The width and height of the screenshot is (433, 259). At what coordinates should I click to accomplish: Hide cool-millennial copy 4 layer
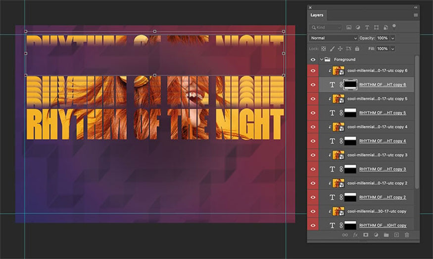(x=313, y=127)
